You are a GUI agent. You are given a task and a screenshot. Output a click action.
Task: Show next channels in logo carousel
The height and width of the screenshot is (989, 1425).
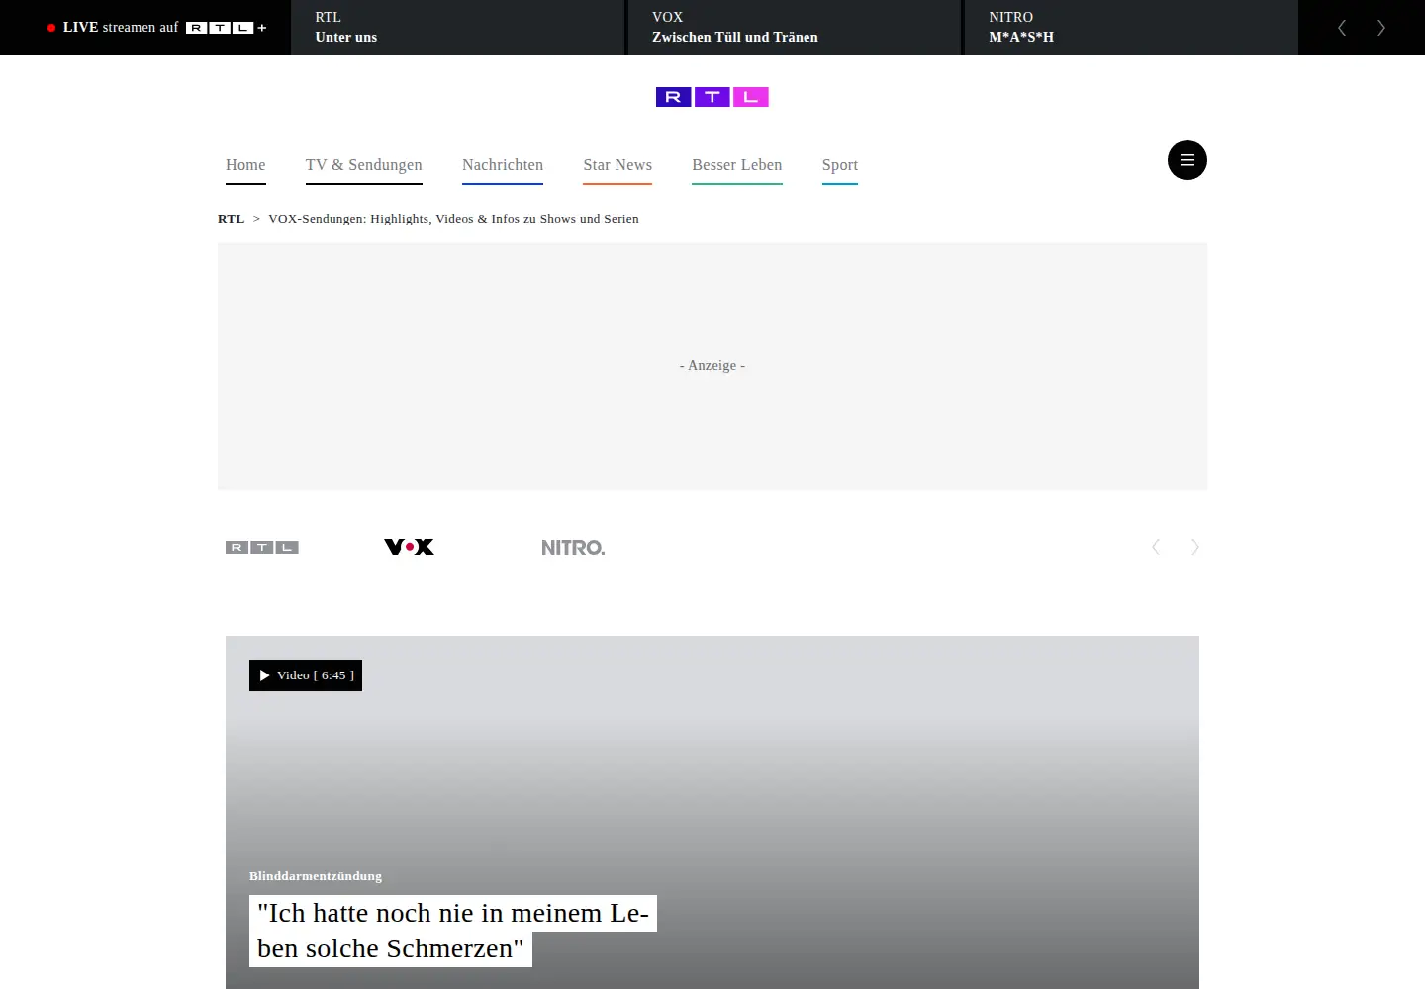point(1195,547)
